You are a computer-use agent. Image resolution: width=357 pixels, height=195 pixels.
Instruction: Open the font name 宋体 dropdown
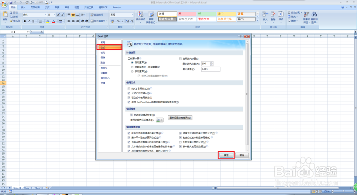[46, 15]
